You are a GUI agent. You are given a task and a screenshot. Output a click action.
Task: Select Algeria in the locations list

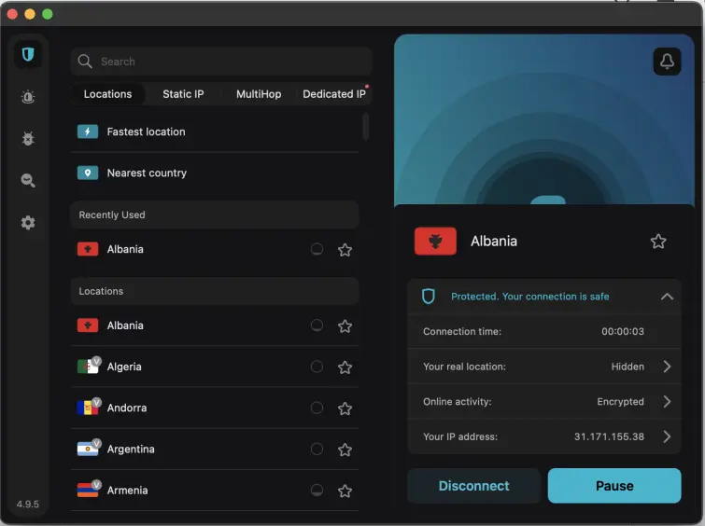[215, 367]
